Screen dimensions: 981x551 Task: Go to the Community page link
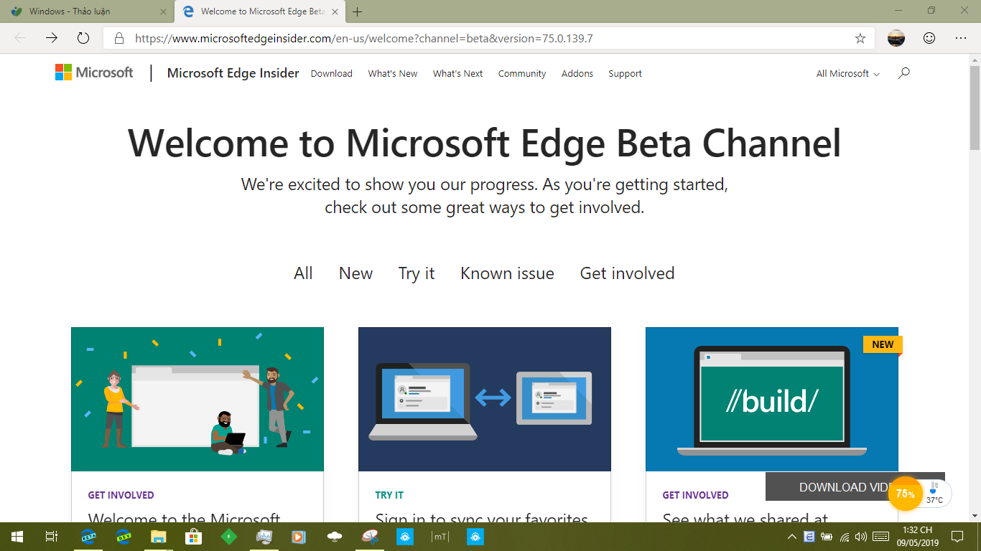(x=522, y=73)
